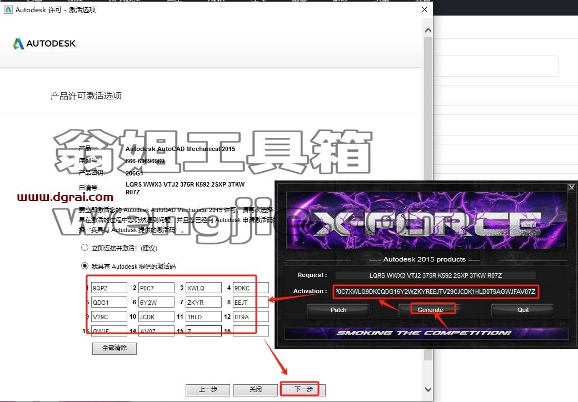
Task: Click the product key 206G1 text
Action: (x=134, y=173)
